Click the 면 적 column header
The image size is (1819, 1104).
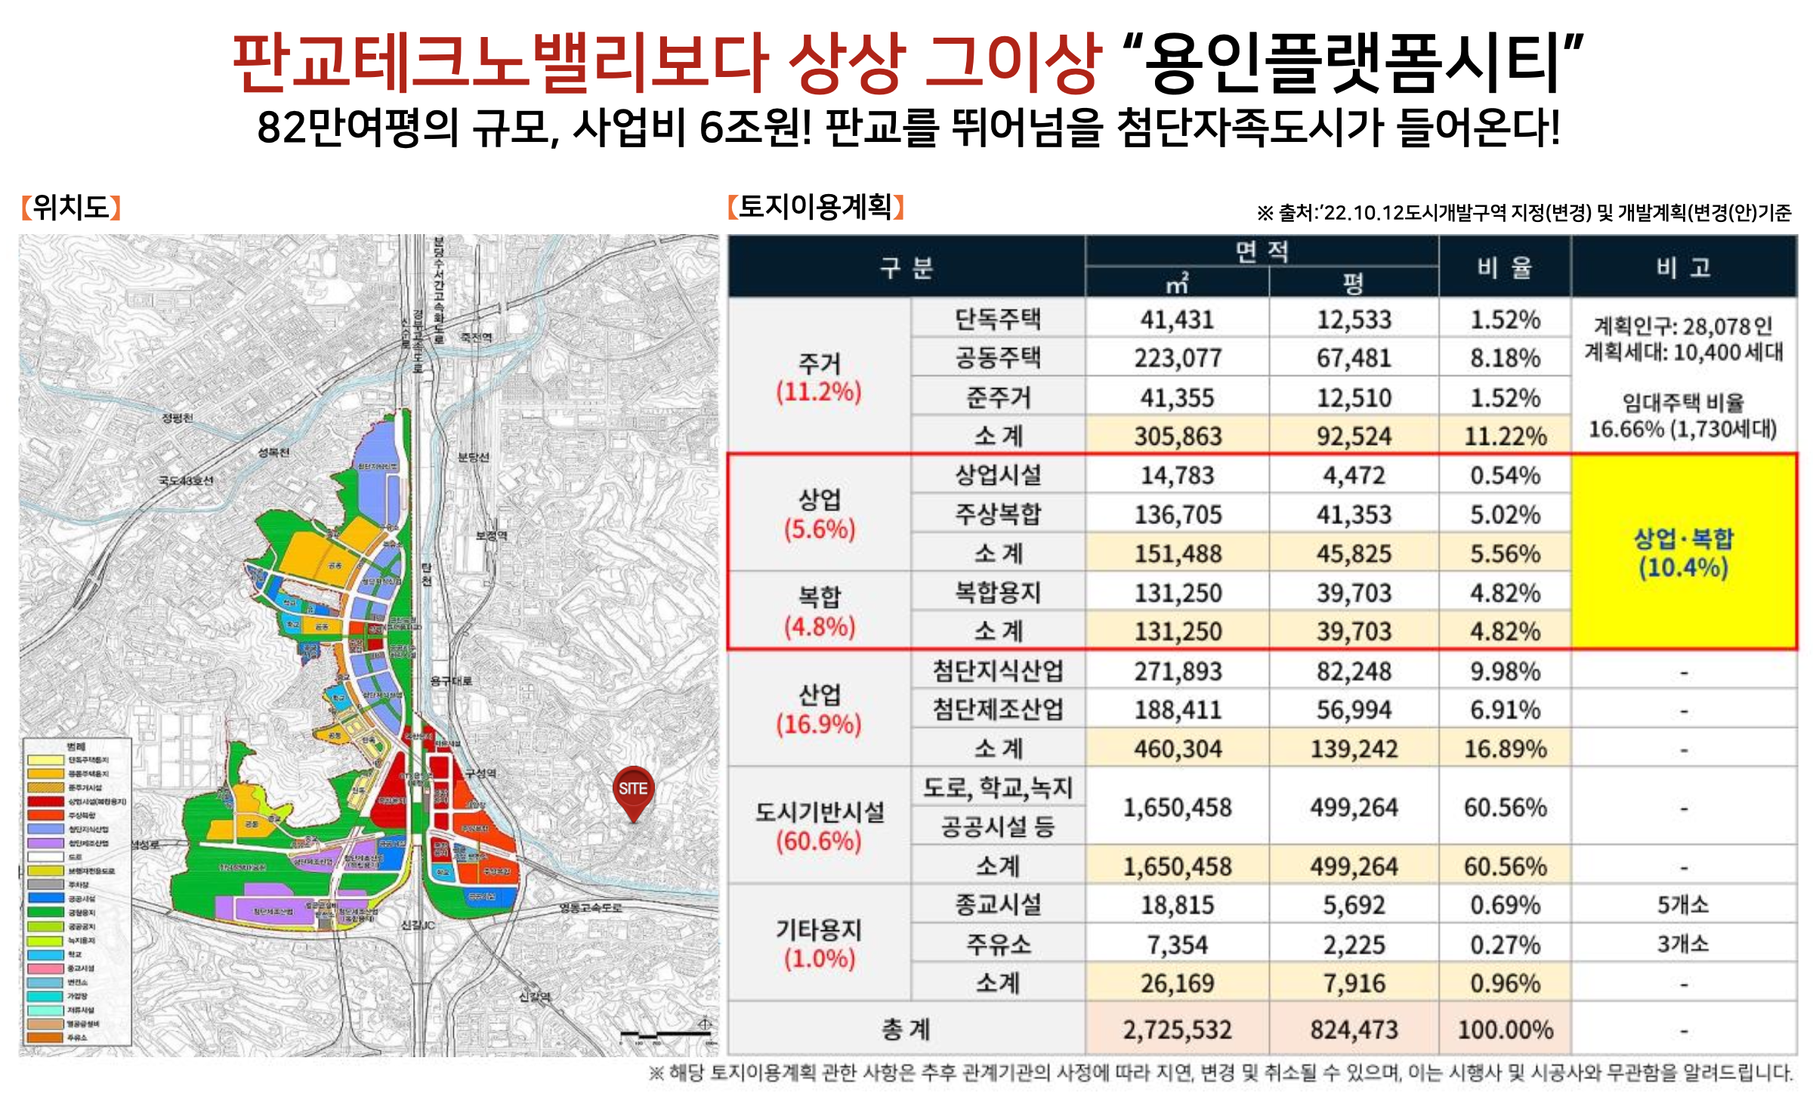pos(1262,251)
